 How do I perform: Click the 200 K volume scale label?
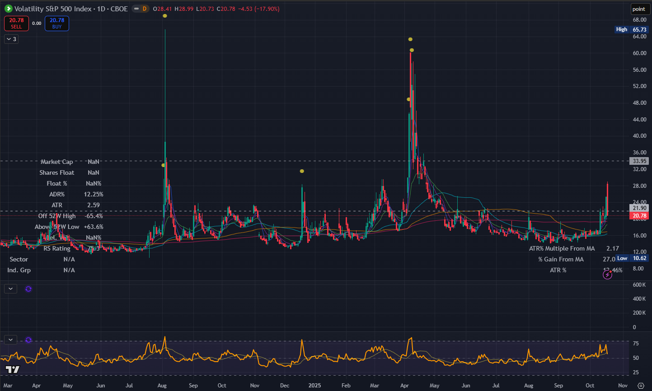click(639, 313)
